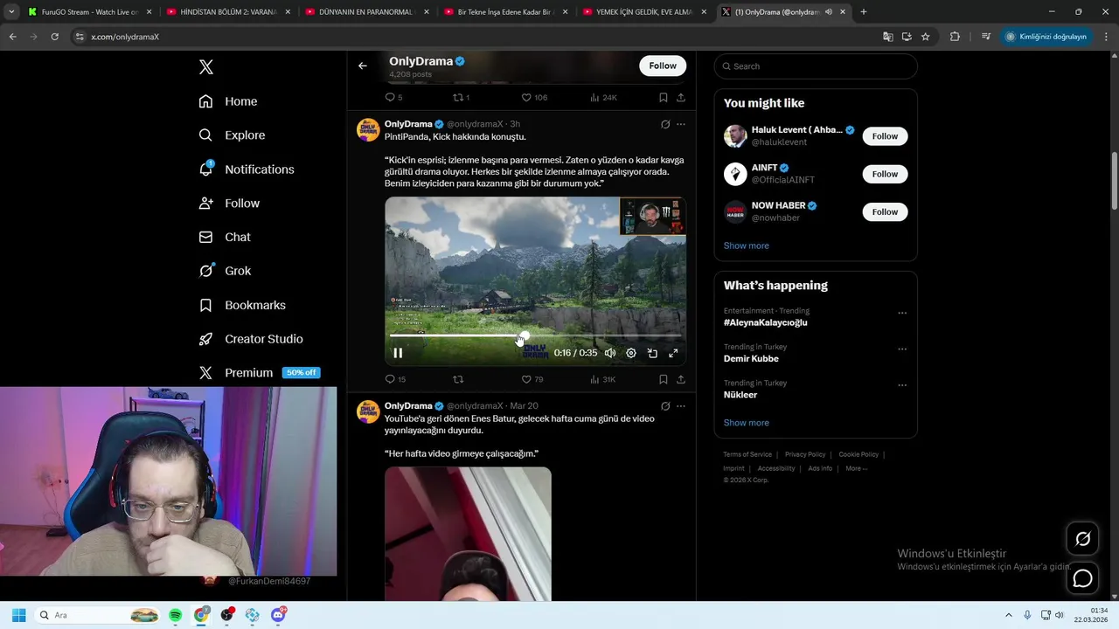The height and width of the screenshot is (629, 1119).
Task: Open Grok icon on the Enes Batur post
Action: point(665,406)
